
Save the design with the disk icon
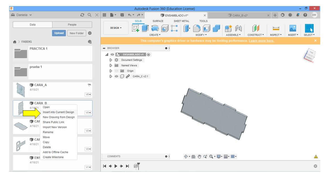(x=122, y=15)
